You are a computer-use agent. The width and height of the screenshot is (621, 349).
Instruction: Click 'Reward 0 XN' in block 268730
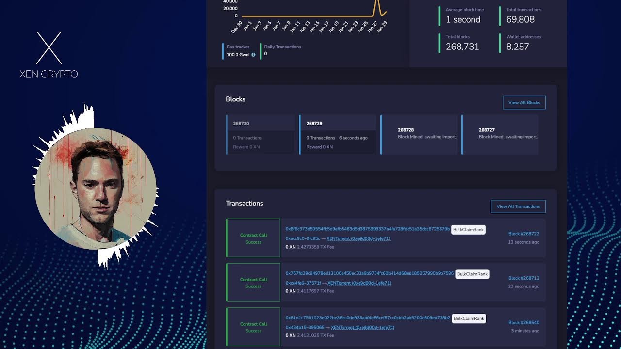click(246, 147)
